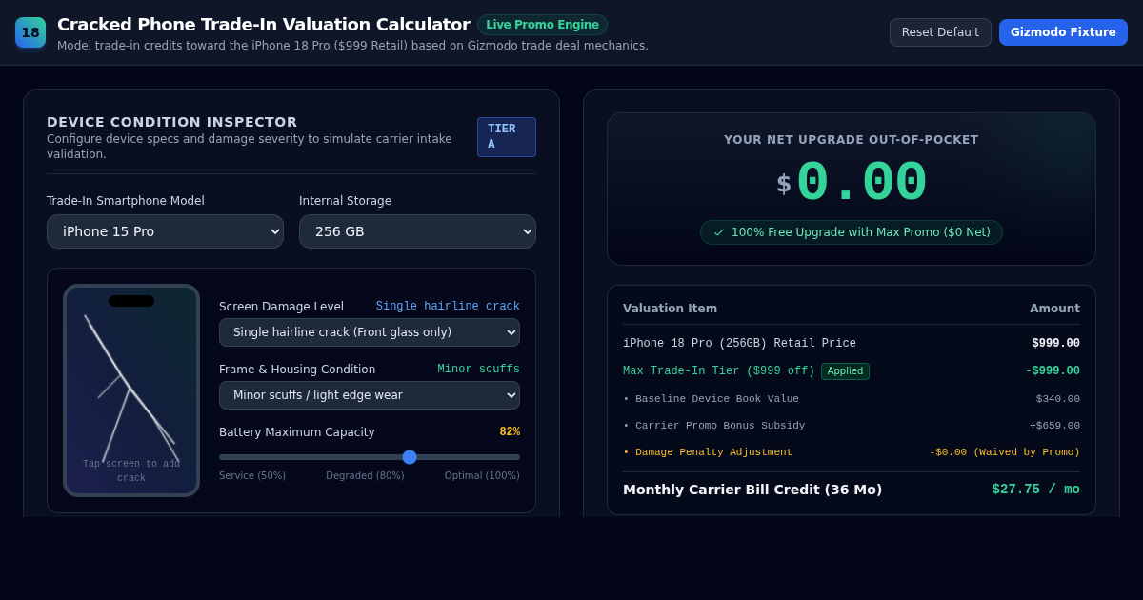Viewport: 1143px width, 600px height.
Task: Click Carrier Promo Bonus Subsidy row
Action: (x=852, y=426)
